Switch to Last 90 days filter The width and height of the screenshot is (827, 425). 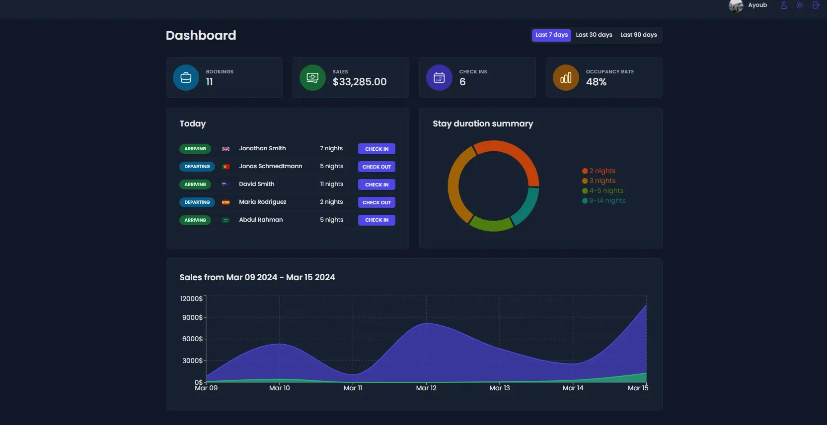click(638, 35)
